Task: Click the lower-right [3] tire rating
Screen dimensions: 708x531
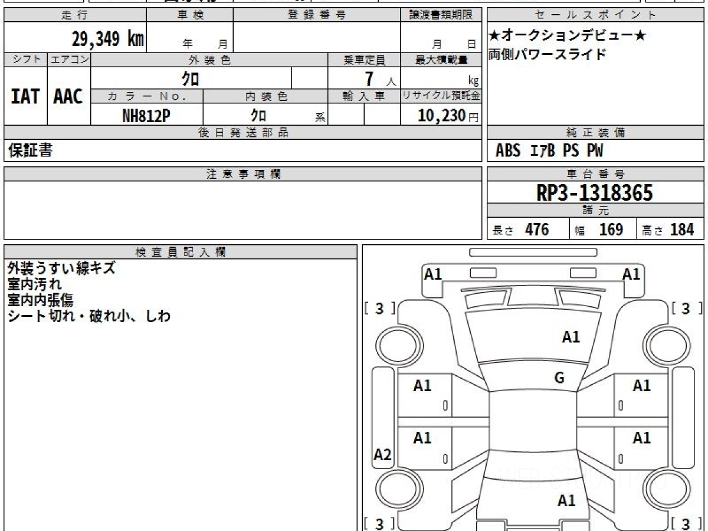Action: 686,523
